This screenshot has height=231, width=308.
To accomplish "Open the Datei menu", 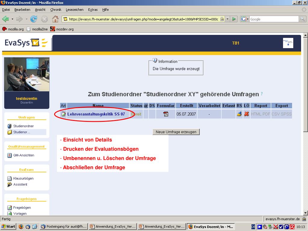I will click(6, 10).
